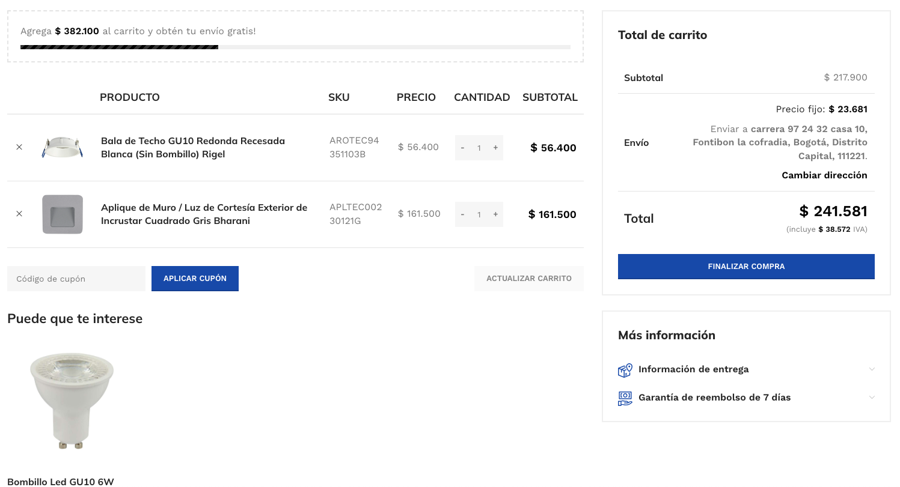Open the Cambiar dirección link
The image size is (900, 487).
coord(824,175)
